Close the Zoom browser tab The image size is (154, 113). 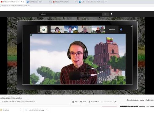[x=50, y=2]
